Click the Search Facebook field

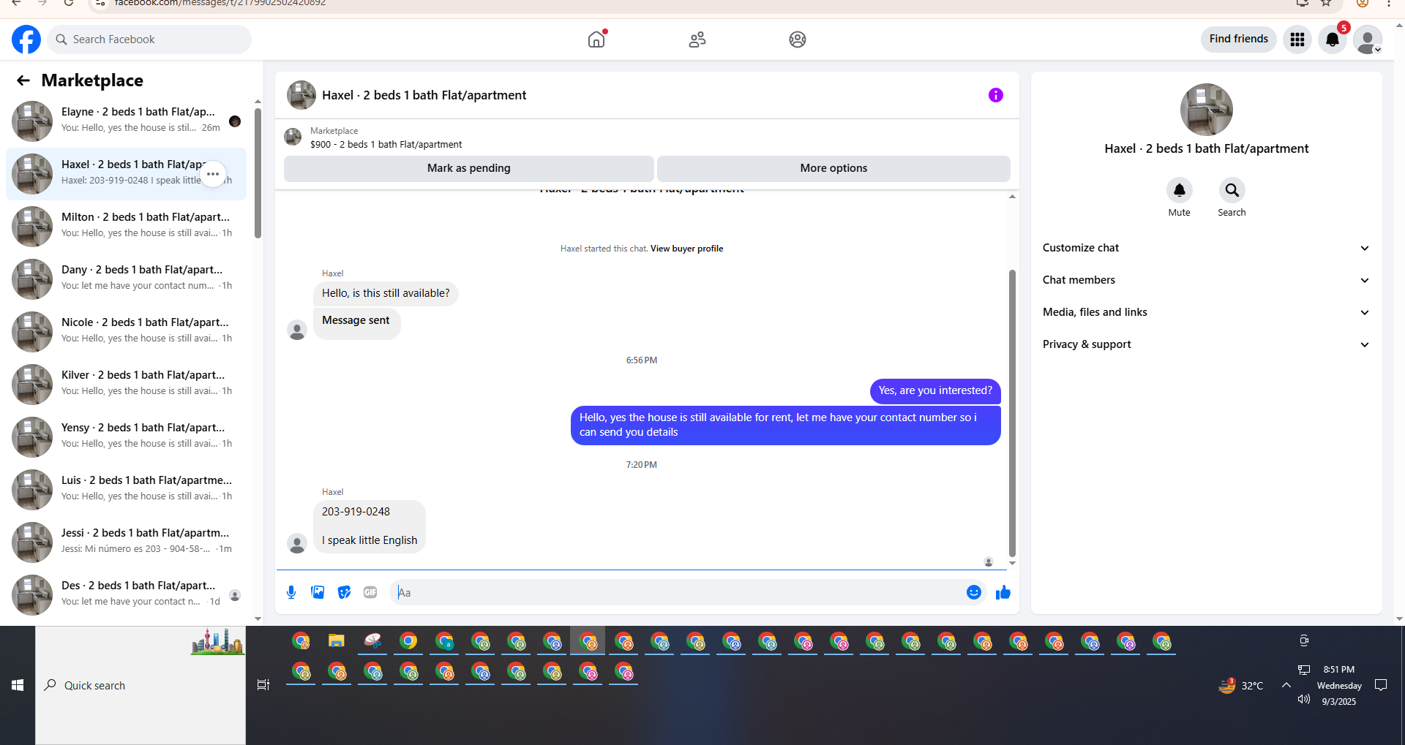[x=149, y=39]
